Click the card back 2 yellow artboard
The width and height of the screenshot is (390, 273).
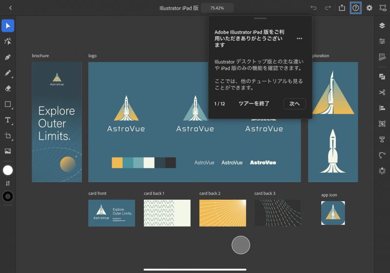pyautogui.click(x=223, y=213)
